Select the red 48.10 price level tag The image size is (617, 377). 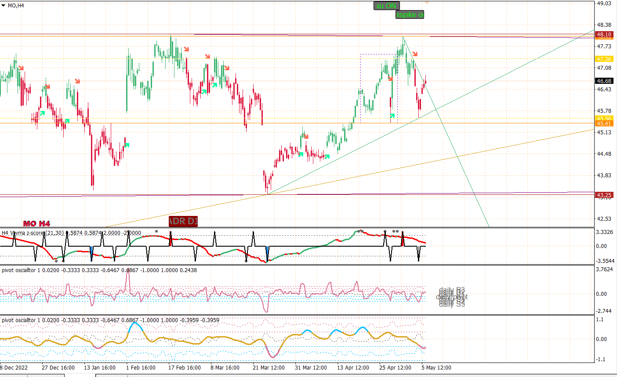tap(604, 35)
